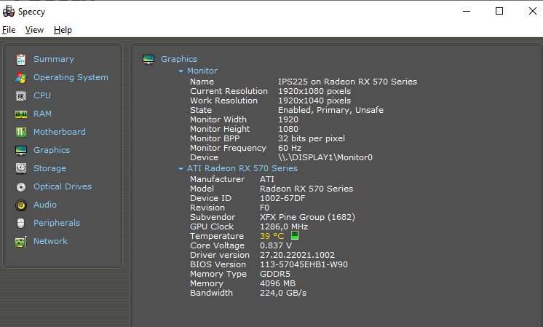Click the Memory Type value 'GDDR5'
Screen dimensions: 543x327
pyautogui.click(x=275, y=274)
